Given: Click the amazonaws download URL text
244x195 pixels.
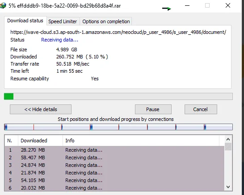Looking at the screenshot, I should [118, 32].
